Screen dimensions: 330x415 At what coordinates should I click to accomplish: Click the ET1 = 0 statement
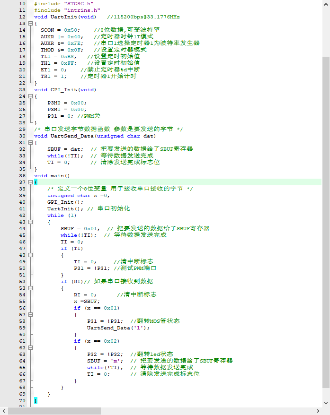pos(54,69)
